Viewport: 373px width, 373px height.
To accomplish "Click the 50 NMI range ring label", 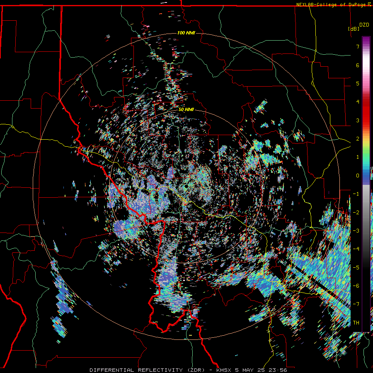I will point(186,110).
